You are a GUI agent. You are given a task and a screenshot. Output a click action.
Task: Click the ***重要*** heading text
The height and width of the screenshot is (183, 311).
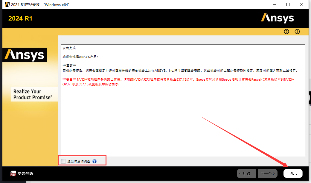click(69, 66)
